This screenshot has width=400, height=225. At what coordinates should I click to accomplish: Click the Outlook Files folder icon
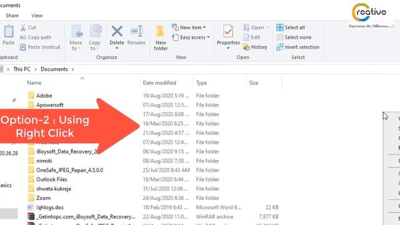tap(31, 179)
